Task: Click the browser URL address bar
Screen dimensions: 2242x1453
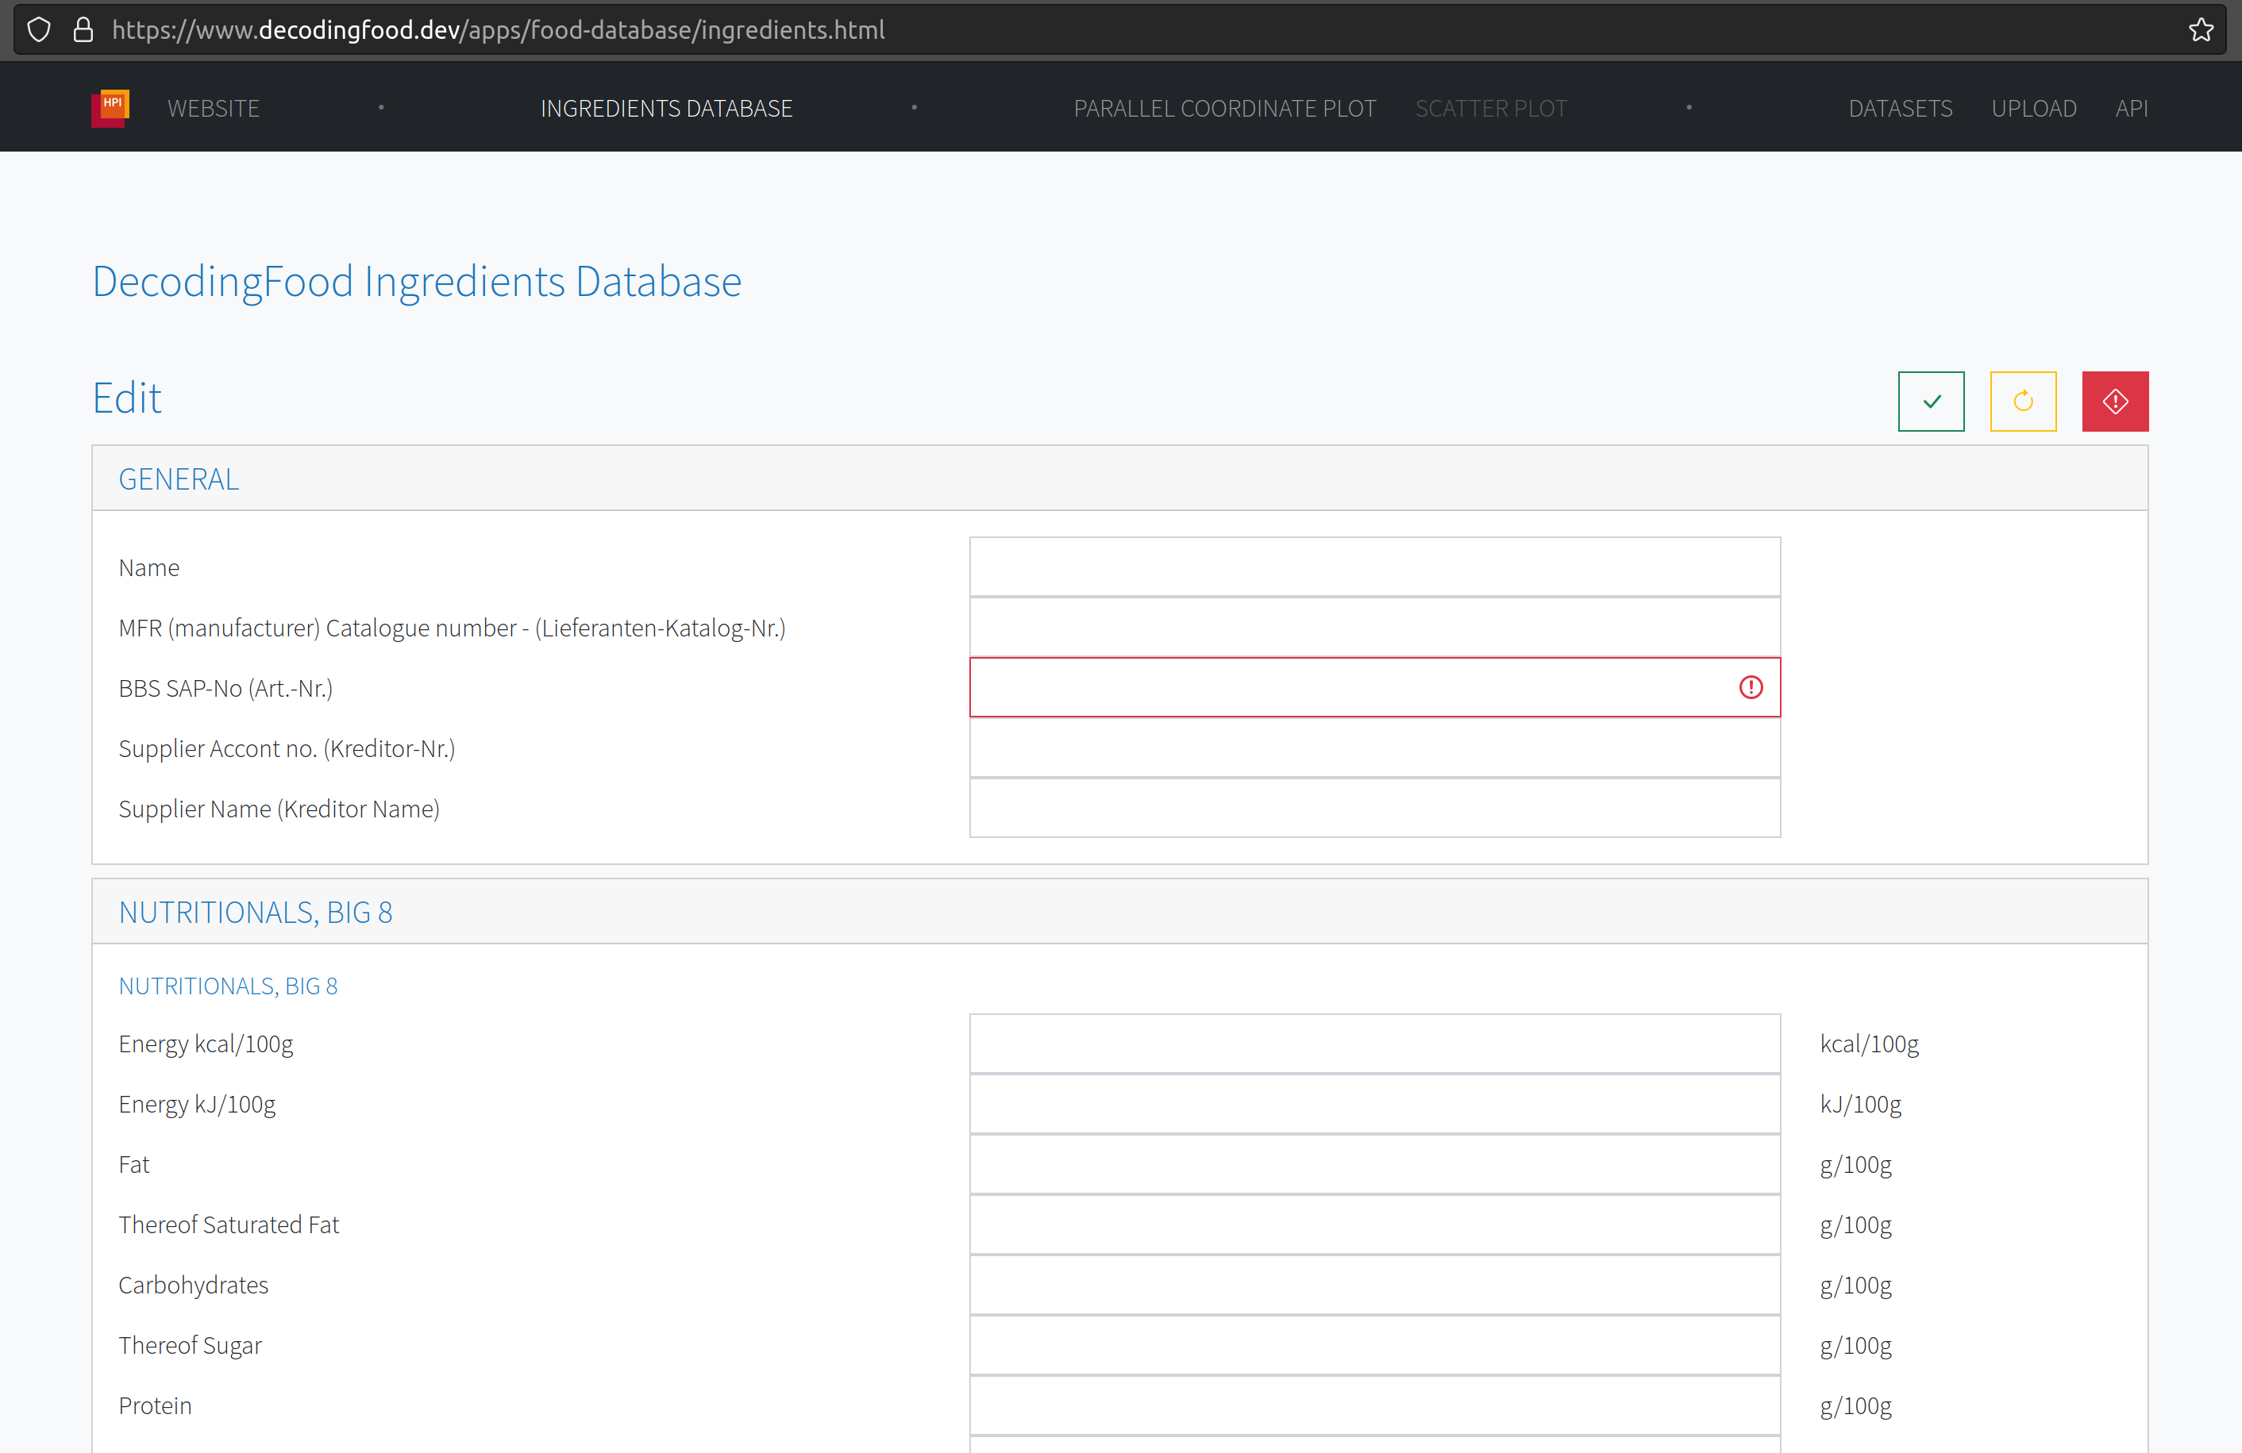Action: [1131, 30]
